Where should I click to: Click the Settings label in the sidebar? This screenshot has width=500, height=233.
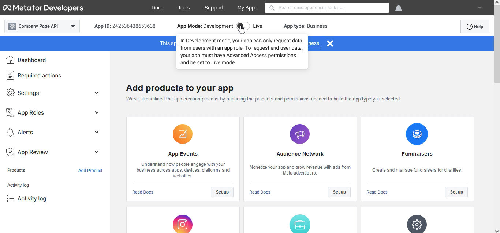[x=28, y=93]
